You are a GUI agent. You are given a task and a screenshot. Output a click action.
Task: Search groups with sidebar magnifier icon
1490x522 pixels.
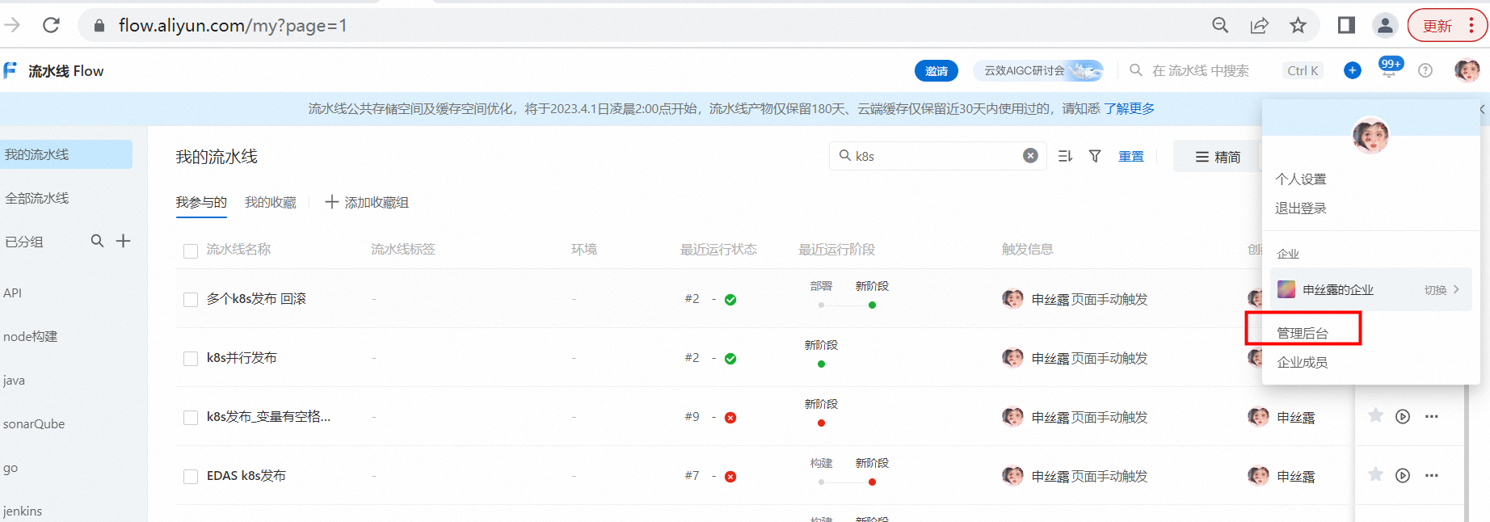pos(97,241)
